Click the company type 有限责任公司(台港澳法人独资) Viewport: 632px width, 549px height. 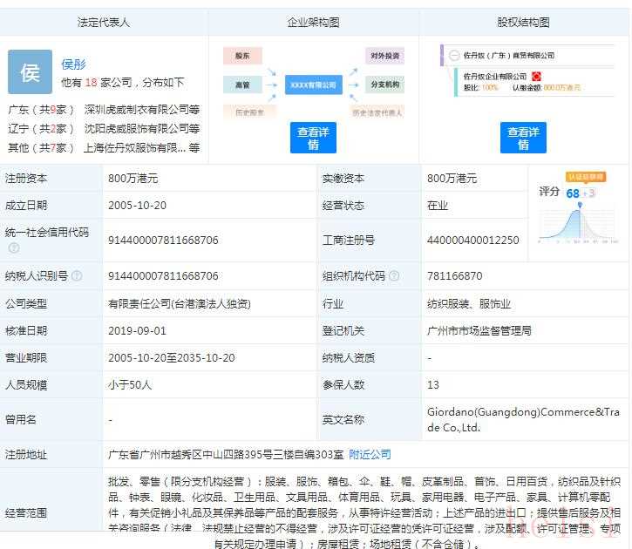pyautogui.click(x=180, y=303)
